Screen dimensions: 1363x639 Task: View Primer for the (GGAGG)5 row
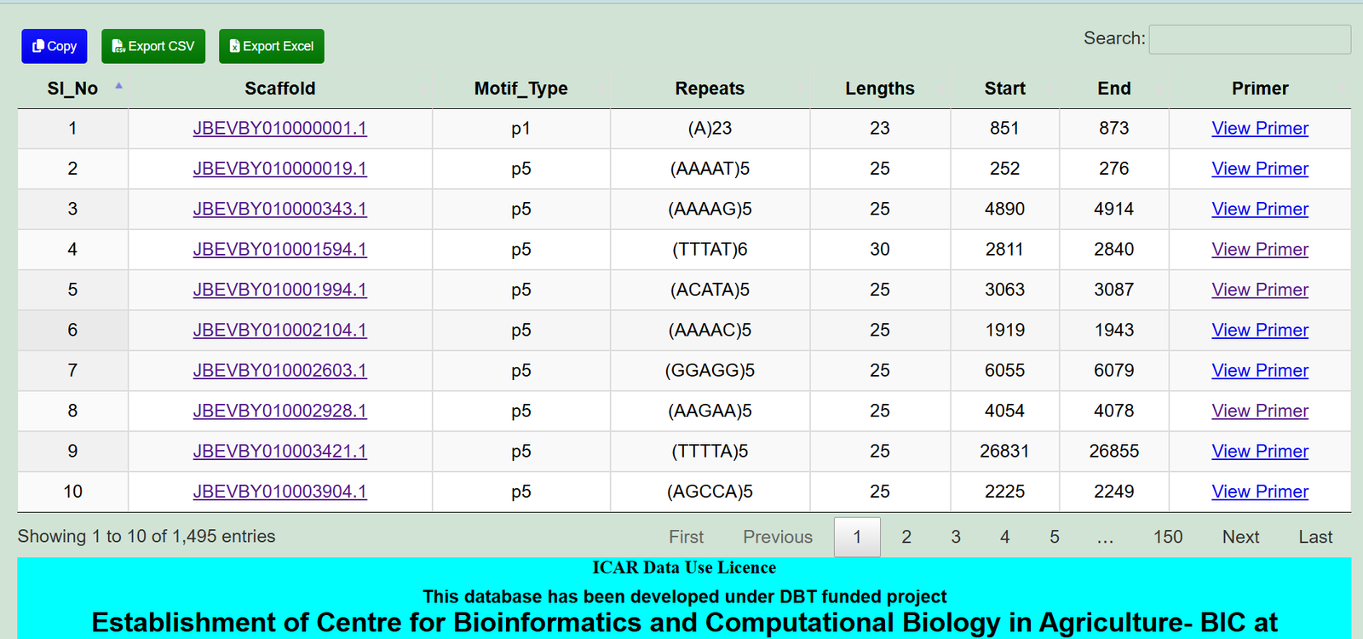tap(1259, 371)
